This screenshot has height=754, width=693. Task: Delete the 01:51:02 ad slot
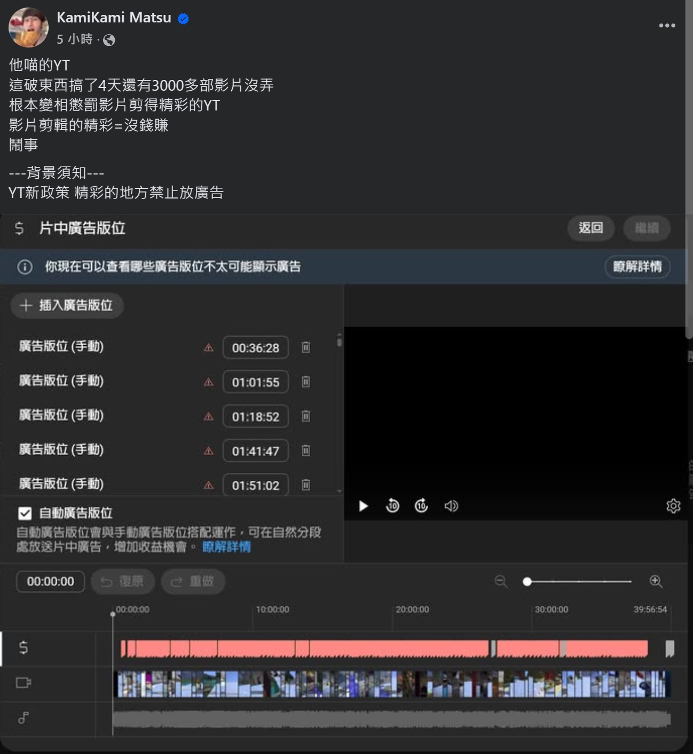[x=306, y=485]
